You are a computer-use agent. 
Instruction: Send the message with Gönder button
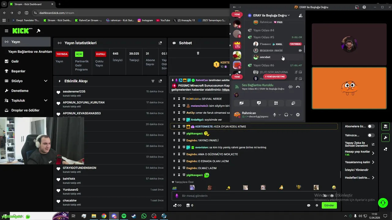coord(329,205)
